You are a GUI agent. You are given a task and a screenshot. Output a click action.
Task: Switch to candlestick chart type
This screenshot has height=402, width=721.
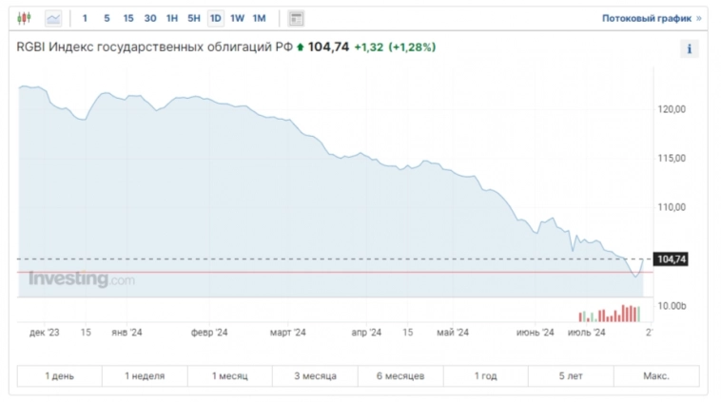[25, 18]
